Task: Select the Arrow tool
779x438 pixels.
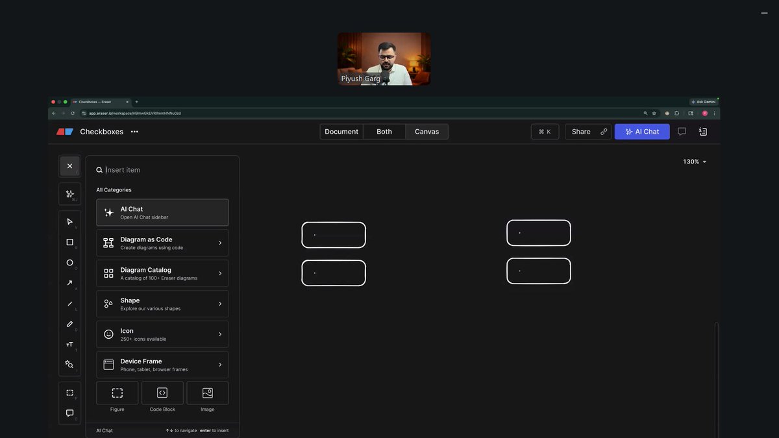Action: pyautogui.click(x=69, y=283)
